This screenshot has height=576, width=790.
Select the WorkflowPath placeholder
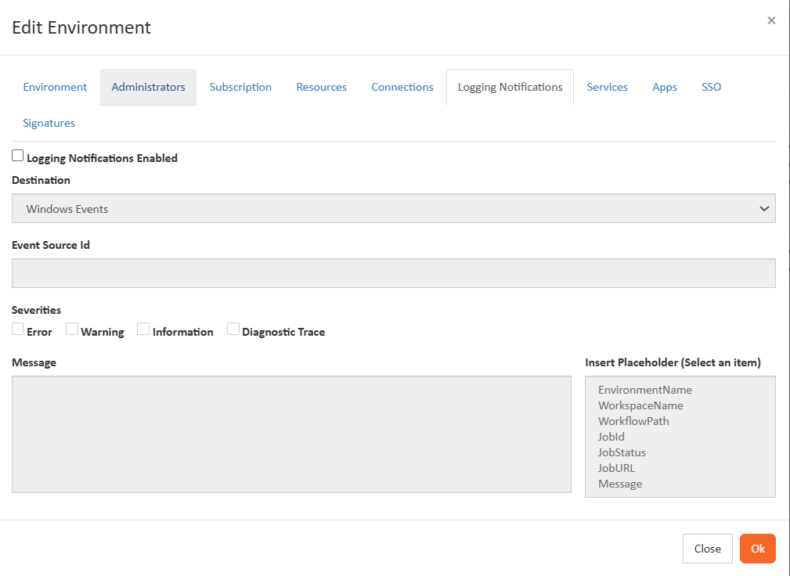click(633, 421)
